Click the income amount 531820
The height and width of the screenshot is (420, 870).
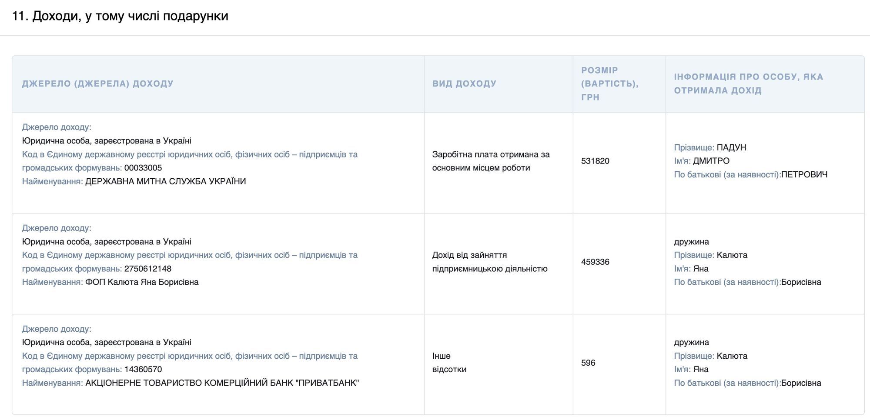click(595, 161)
